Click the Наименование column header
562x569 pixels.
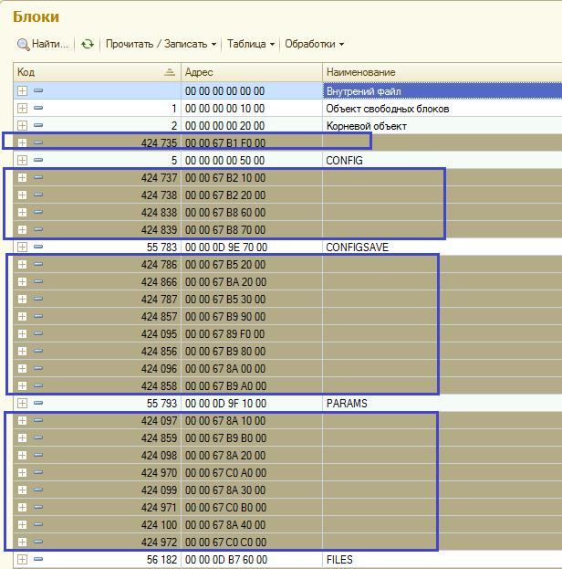[442, 72]
